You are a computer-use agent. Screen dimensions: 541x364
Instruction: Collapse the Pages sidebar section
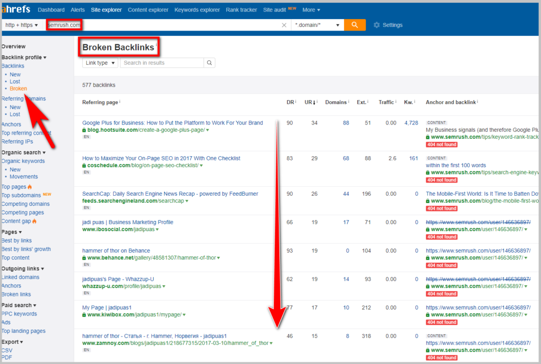coord(12,232)
